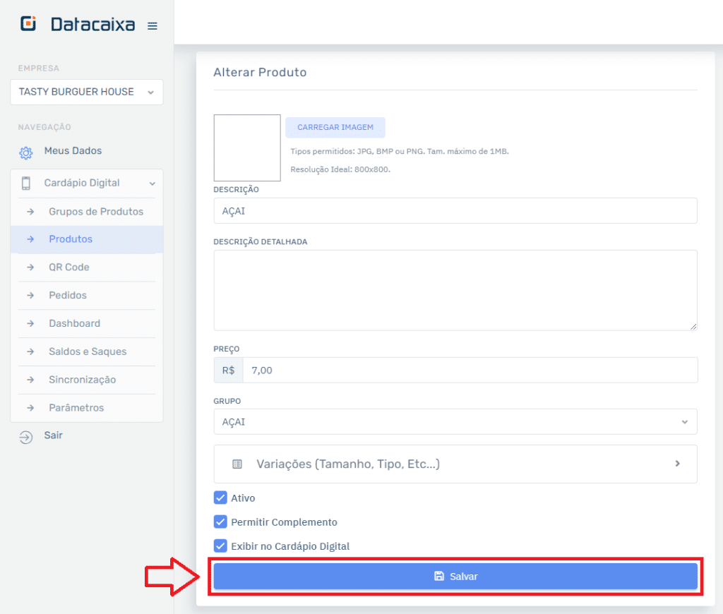The height and width of the screenshot is (614, 723).
Task: Click the Cardápio Digital phone icon
Action: 26,183
